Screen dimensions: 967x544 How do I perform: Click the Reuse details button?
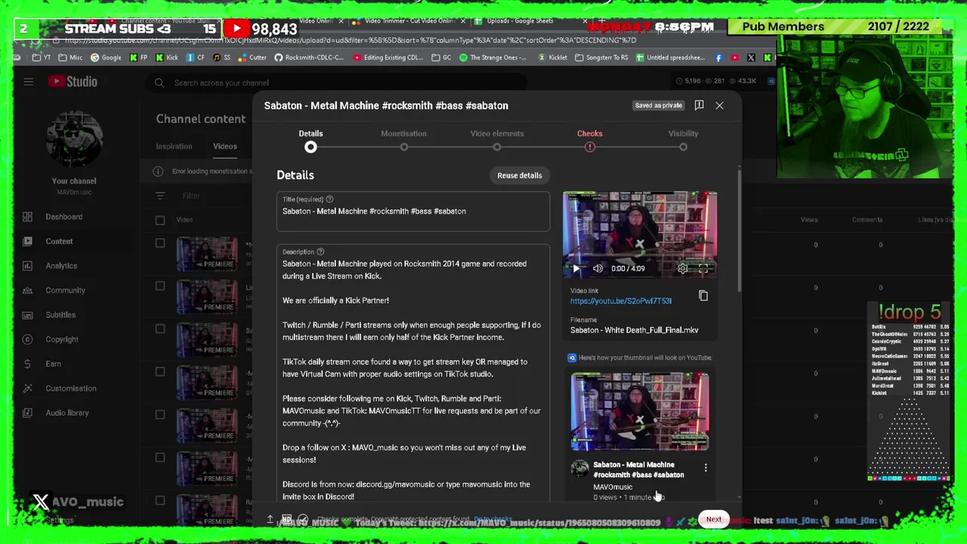(x=520, y=175)
